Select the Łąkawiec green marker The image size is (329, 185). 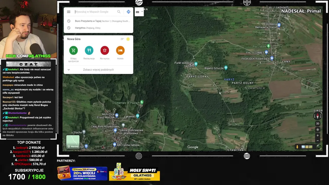138,116
